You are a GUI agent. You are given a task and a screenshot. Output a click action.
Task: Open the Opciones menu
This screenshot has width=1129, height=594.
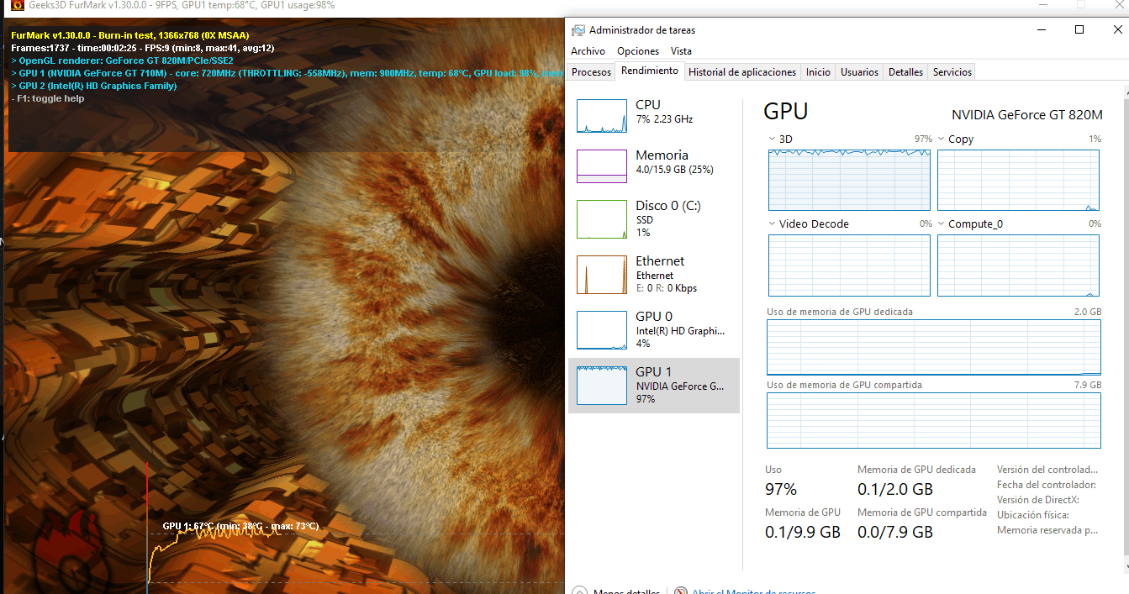click(x=638, y=51)
